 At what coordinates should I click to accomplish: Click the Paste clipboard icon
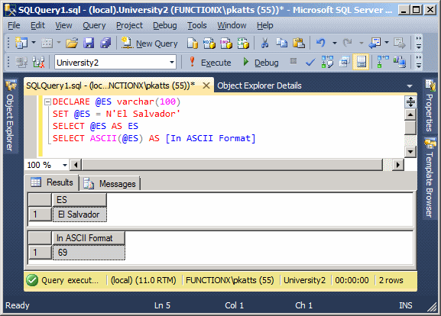[298, 44]
